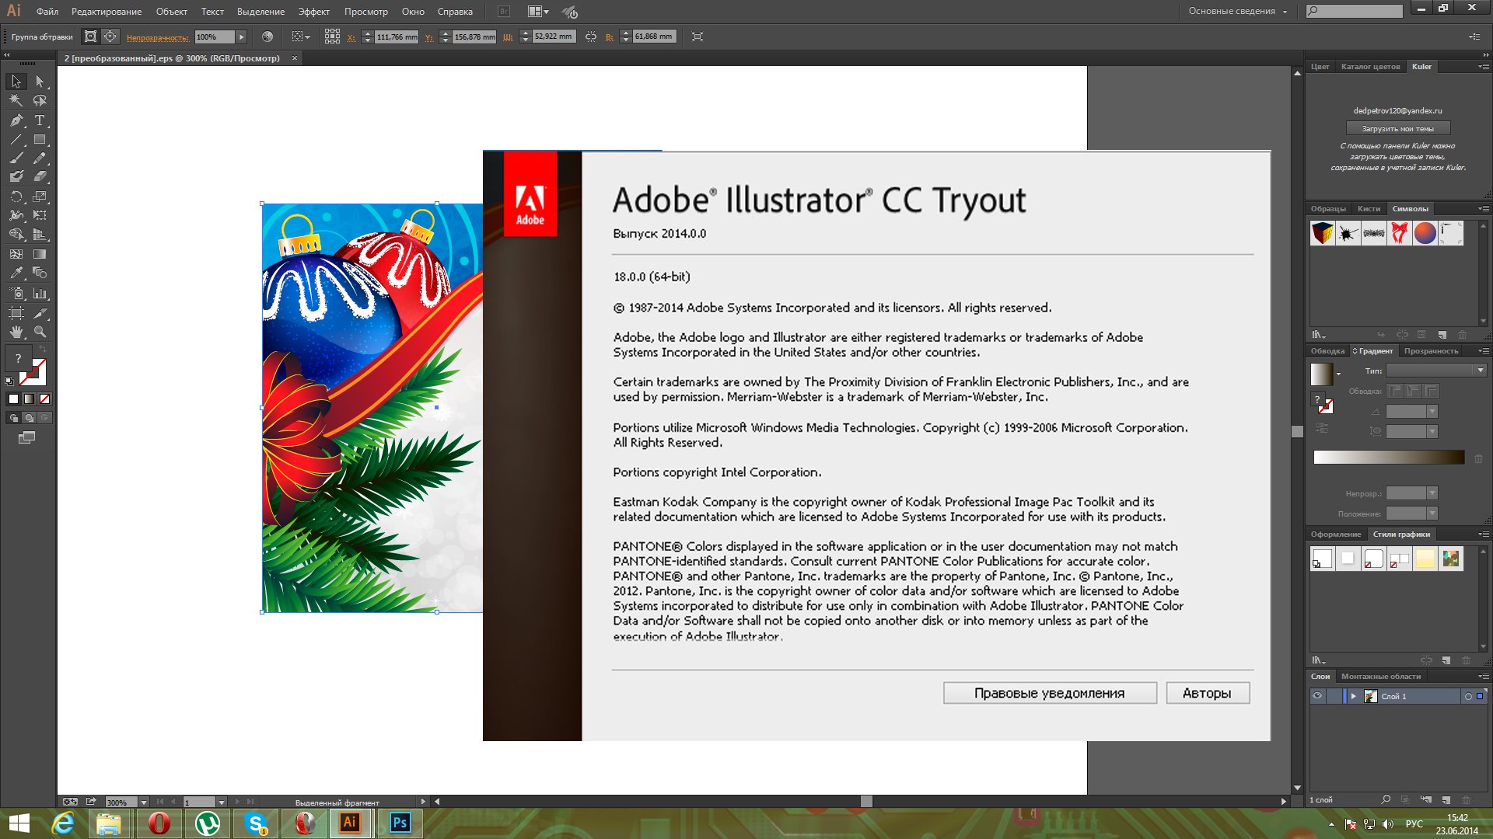Select the Direct Selection tool
The width and height of the screenshot is (1493, 839).
40,82
